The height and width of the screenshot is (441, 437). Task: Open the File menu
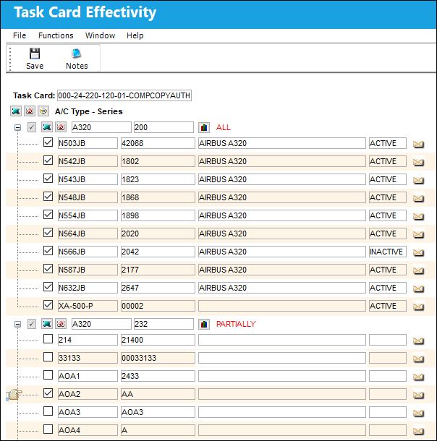click(x=20, y=35)
